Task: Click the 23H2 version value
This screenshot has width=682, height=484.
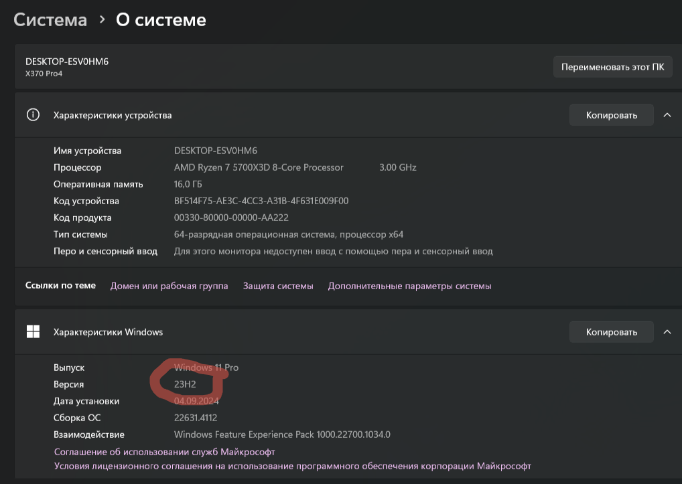Action: (185, 384)
